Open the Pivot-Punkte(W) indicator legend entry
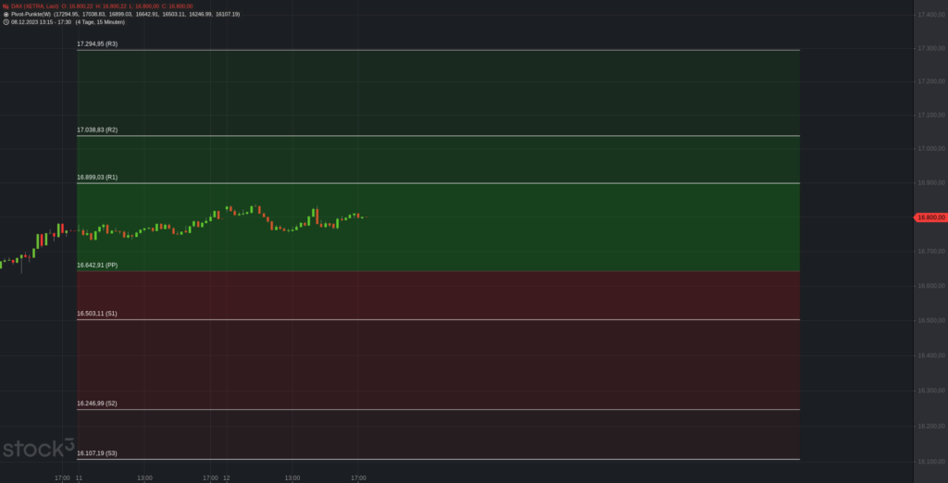Screen dimensions: 948x483 pyautogui.click(x=31, y=15)
